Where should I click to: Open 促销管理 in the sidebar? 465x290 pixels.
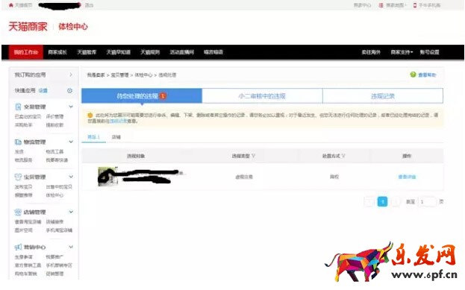coord(54,274)
